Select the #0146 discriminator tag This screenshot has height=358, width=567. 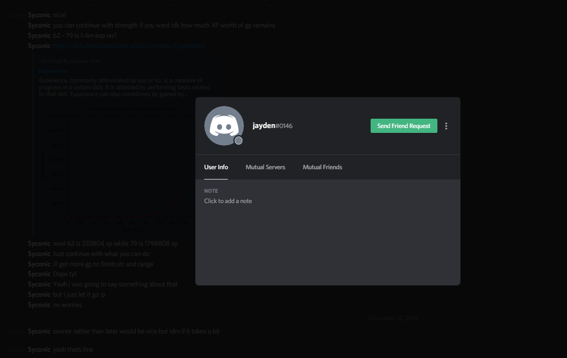point(284,126)
